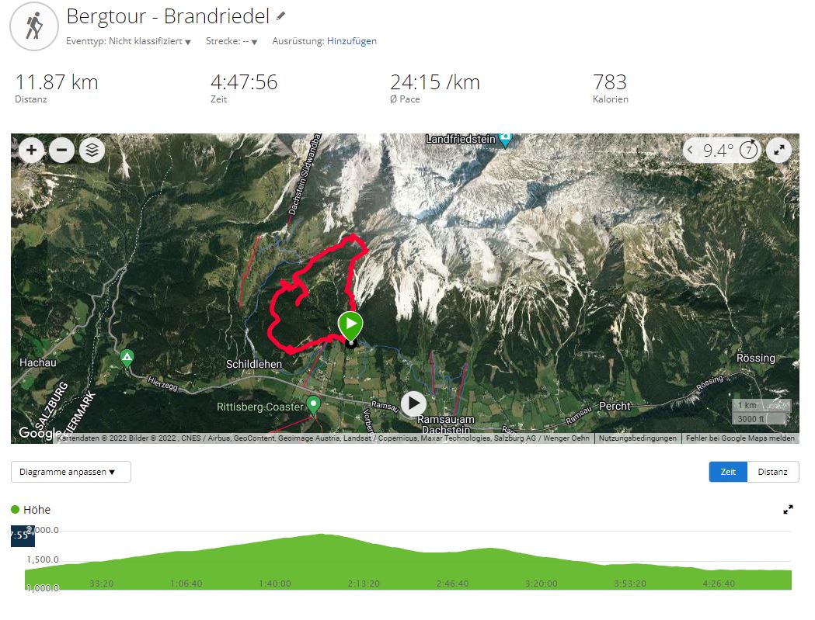Screen dimensions: 815x620
Task: Click the pencil icon to edit title
Action: (x=280, y=16)
